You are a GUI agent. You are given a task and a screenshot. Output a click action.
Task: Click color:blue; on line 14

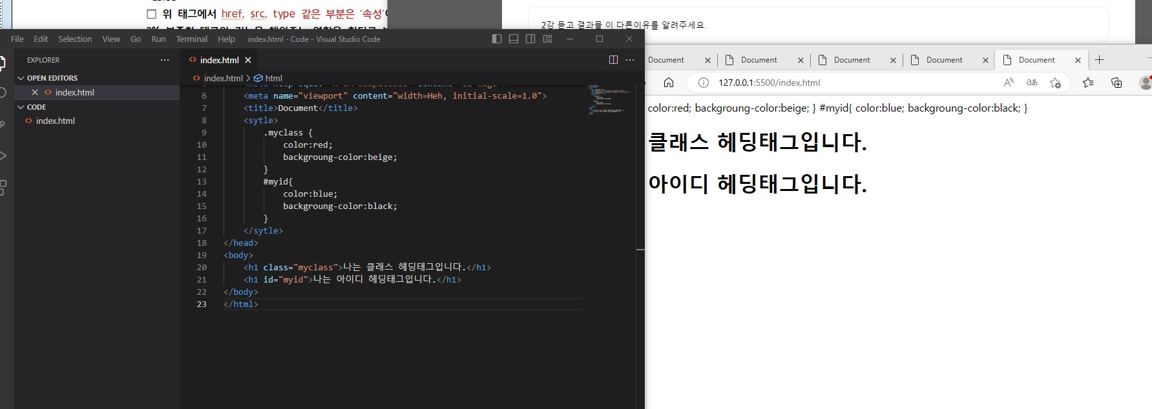(x=310, y=194)
